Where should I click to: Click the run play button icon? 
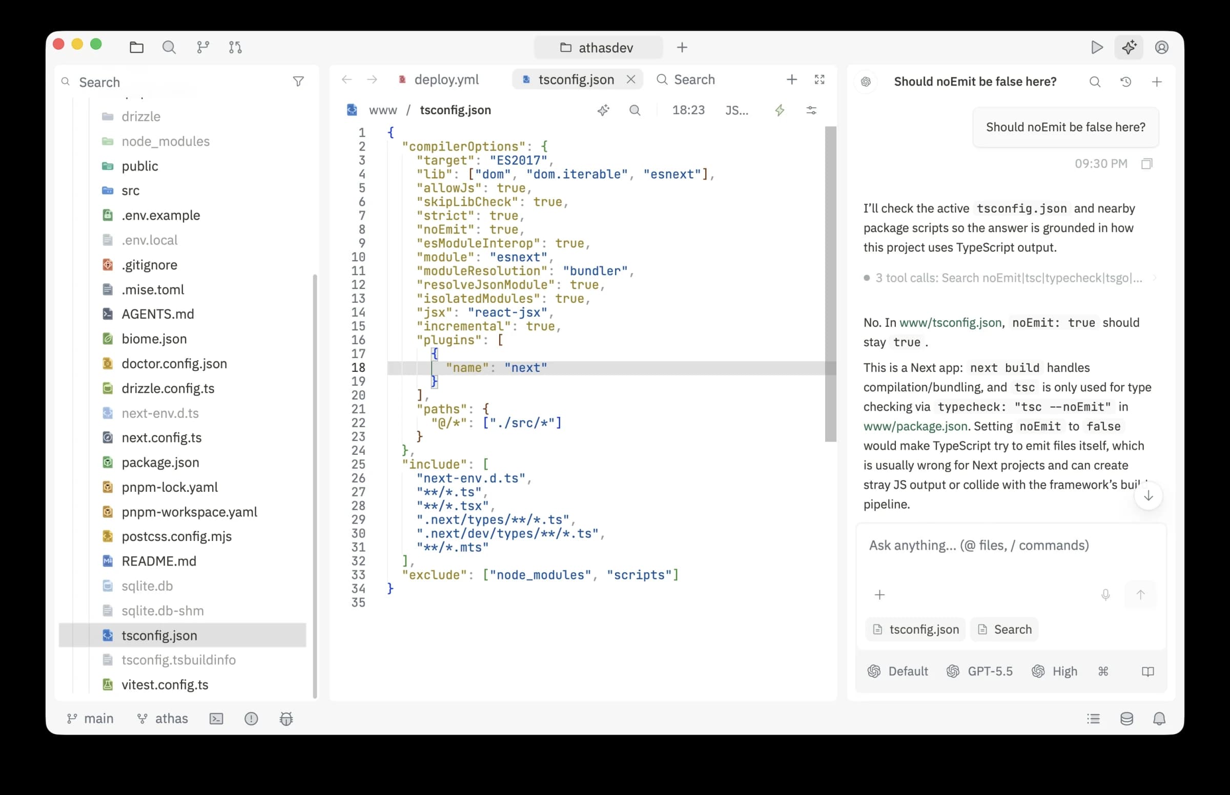(x=1097, y=48)
